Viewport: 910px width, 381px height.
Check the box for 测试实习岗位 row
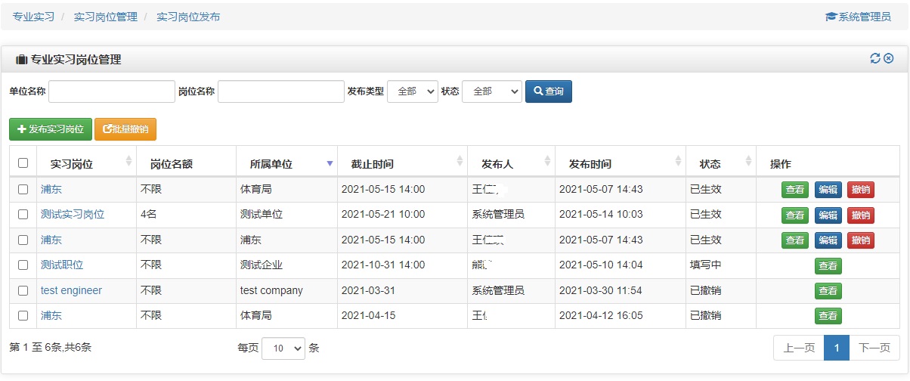click(23, 215)
